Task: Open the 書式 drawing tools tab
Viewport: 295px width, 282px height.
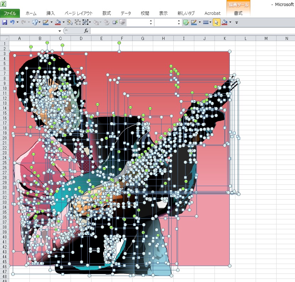Action: 238,13
